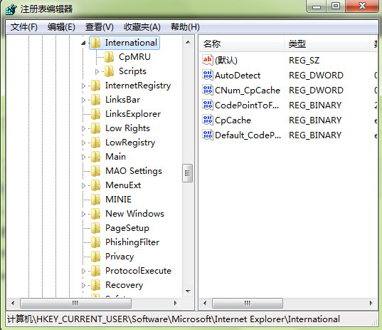
Task: Click the MINIE folder icon
Action: (95, 200)
